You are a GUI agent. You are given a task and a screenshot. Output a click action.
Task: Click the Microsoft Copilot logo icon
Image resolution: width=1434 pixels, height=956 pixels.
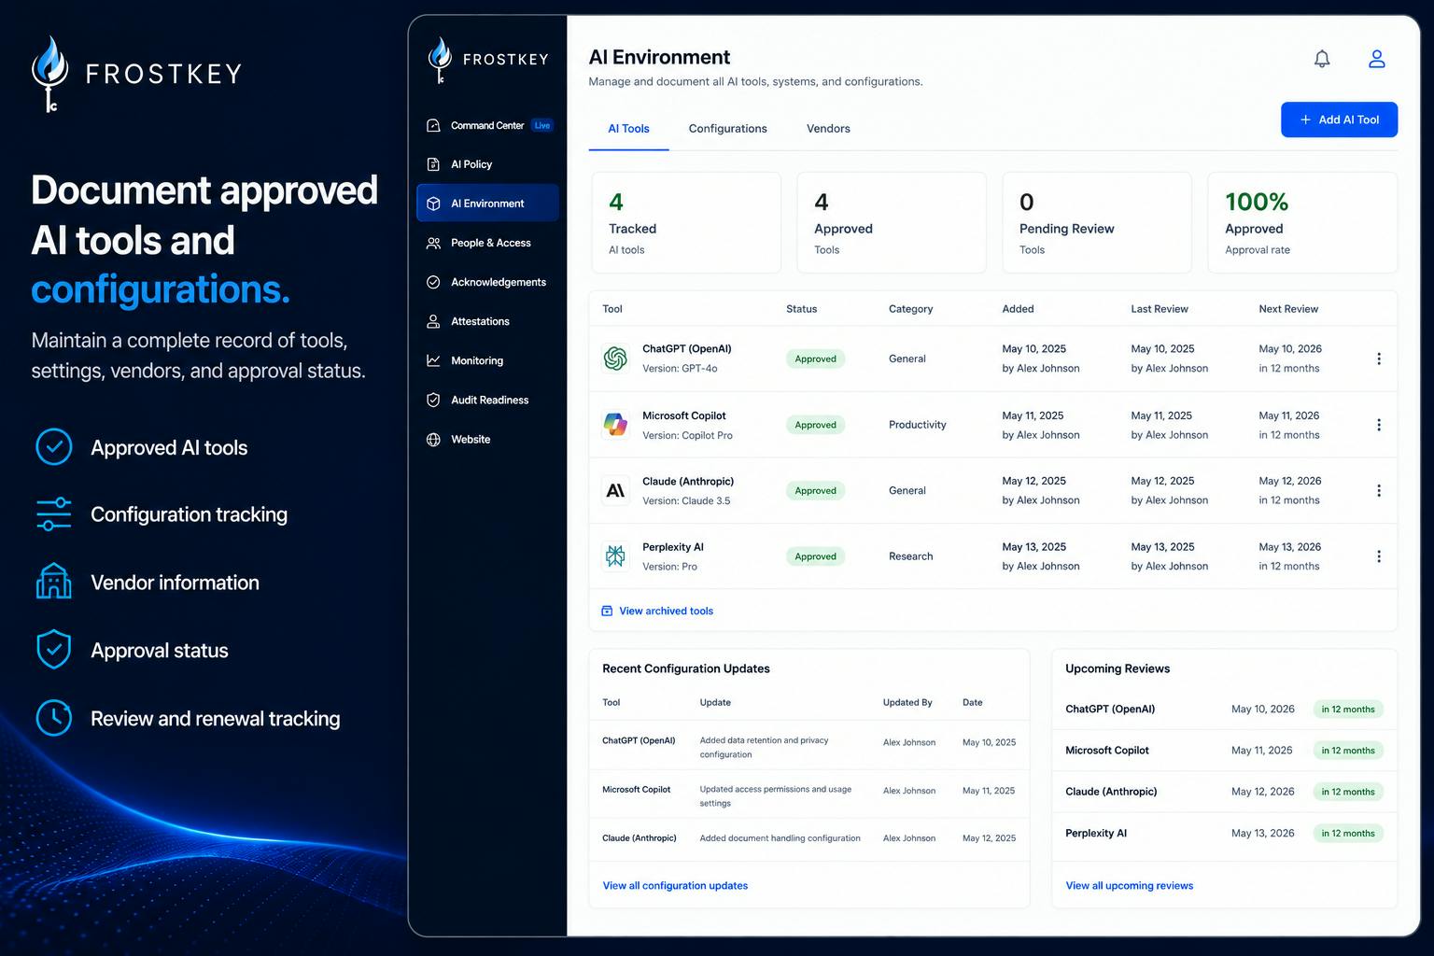click(615, 425)
